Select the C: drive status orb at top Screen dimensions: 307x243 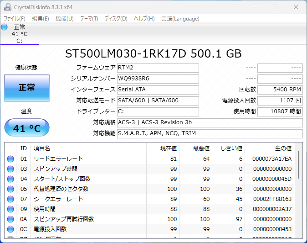pyautogui.click(x=5, y=27)
